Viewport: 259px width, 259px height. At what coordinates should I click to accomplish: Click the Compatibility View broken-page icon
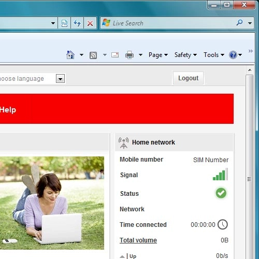pyautogui.click(x=64, y=23)
